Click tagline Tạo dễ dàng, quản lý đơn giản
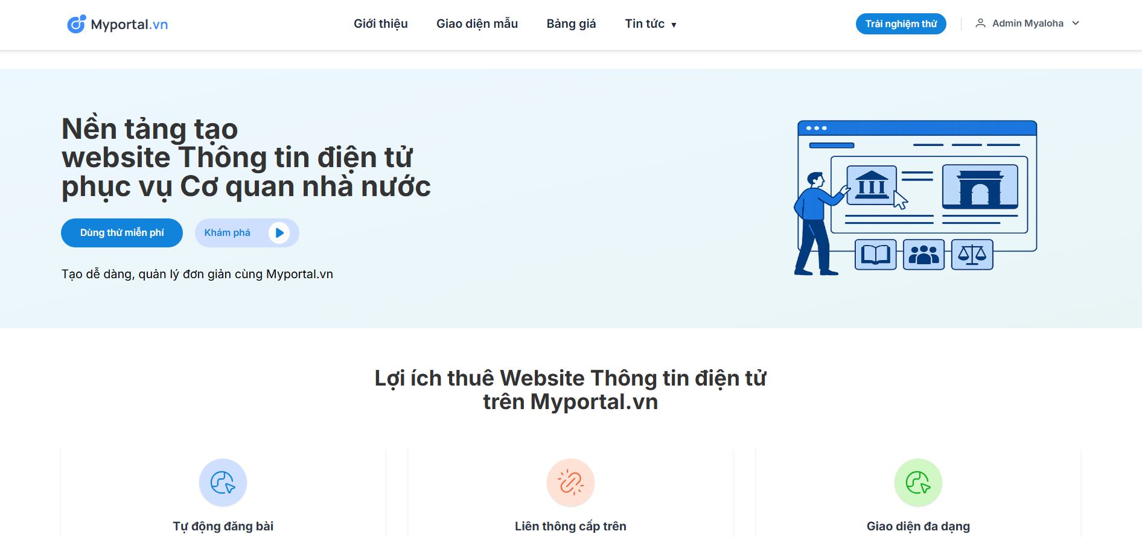 (x=197, y=274)
